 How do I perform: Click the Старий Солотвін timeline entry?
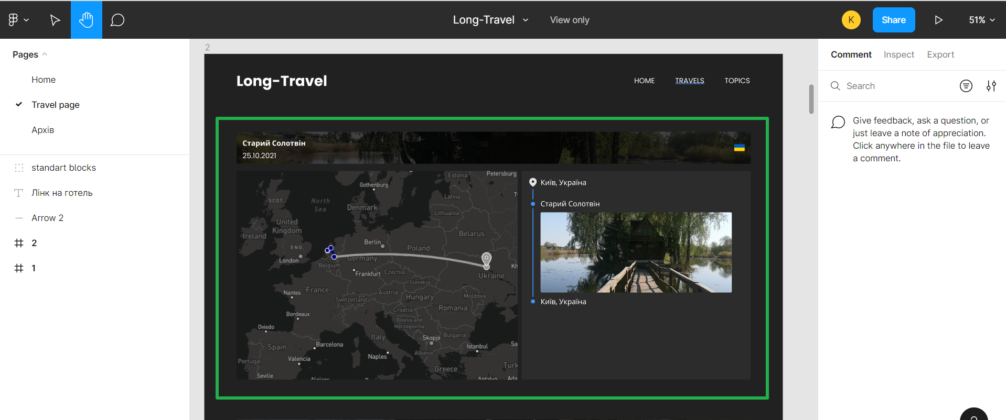coord(570,204)
